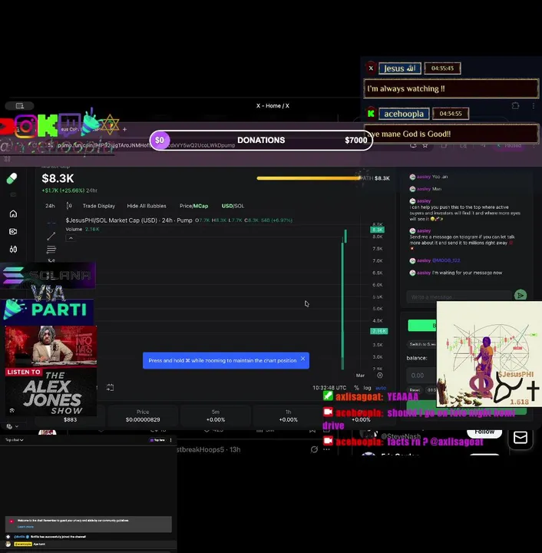Open top chat three-dot menu

coord(171,440)
